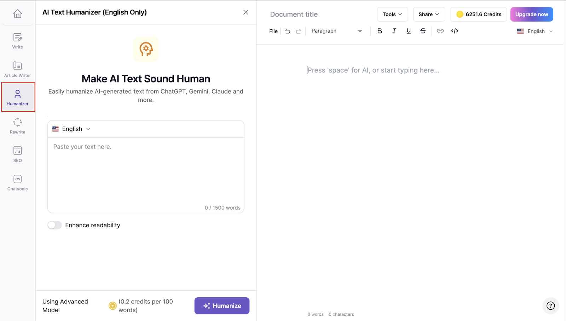This screenshot has width=566, height=321.
Task: Open the File menu
Action: point(273,31)
